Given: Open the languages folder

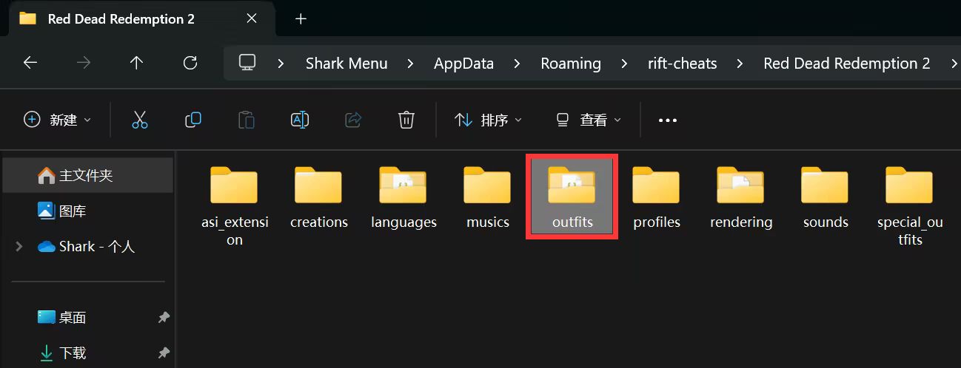Looking at the screenshot, I should coord(404,197).
